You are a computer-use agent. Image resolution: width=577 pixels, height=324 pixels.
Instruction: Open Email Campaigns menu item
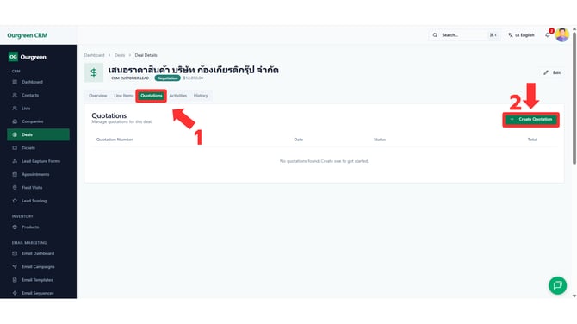[x=38, y=266]
